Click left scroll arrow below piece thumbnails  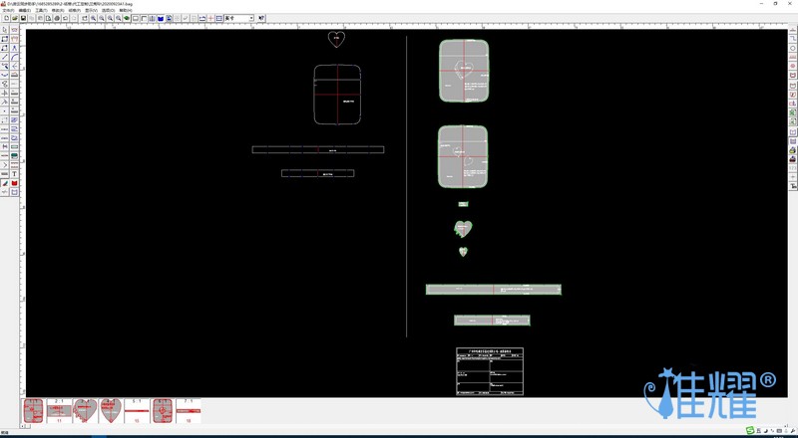point(24,427)
